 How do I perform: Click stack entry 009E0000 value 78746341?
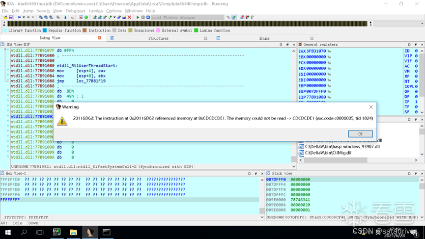[x=300, y=200]
